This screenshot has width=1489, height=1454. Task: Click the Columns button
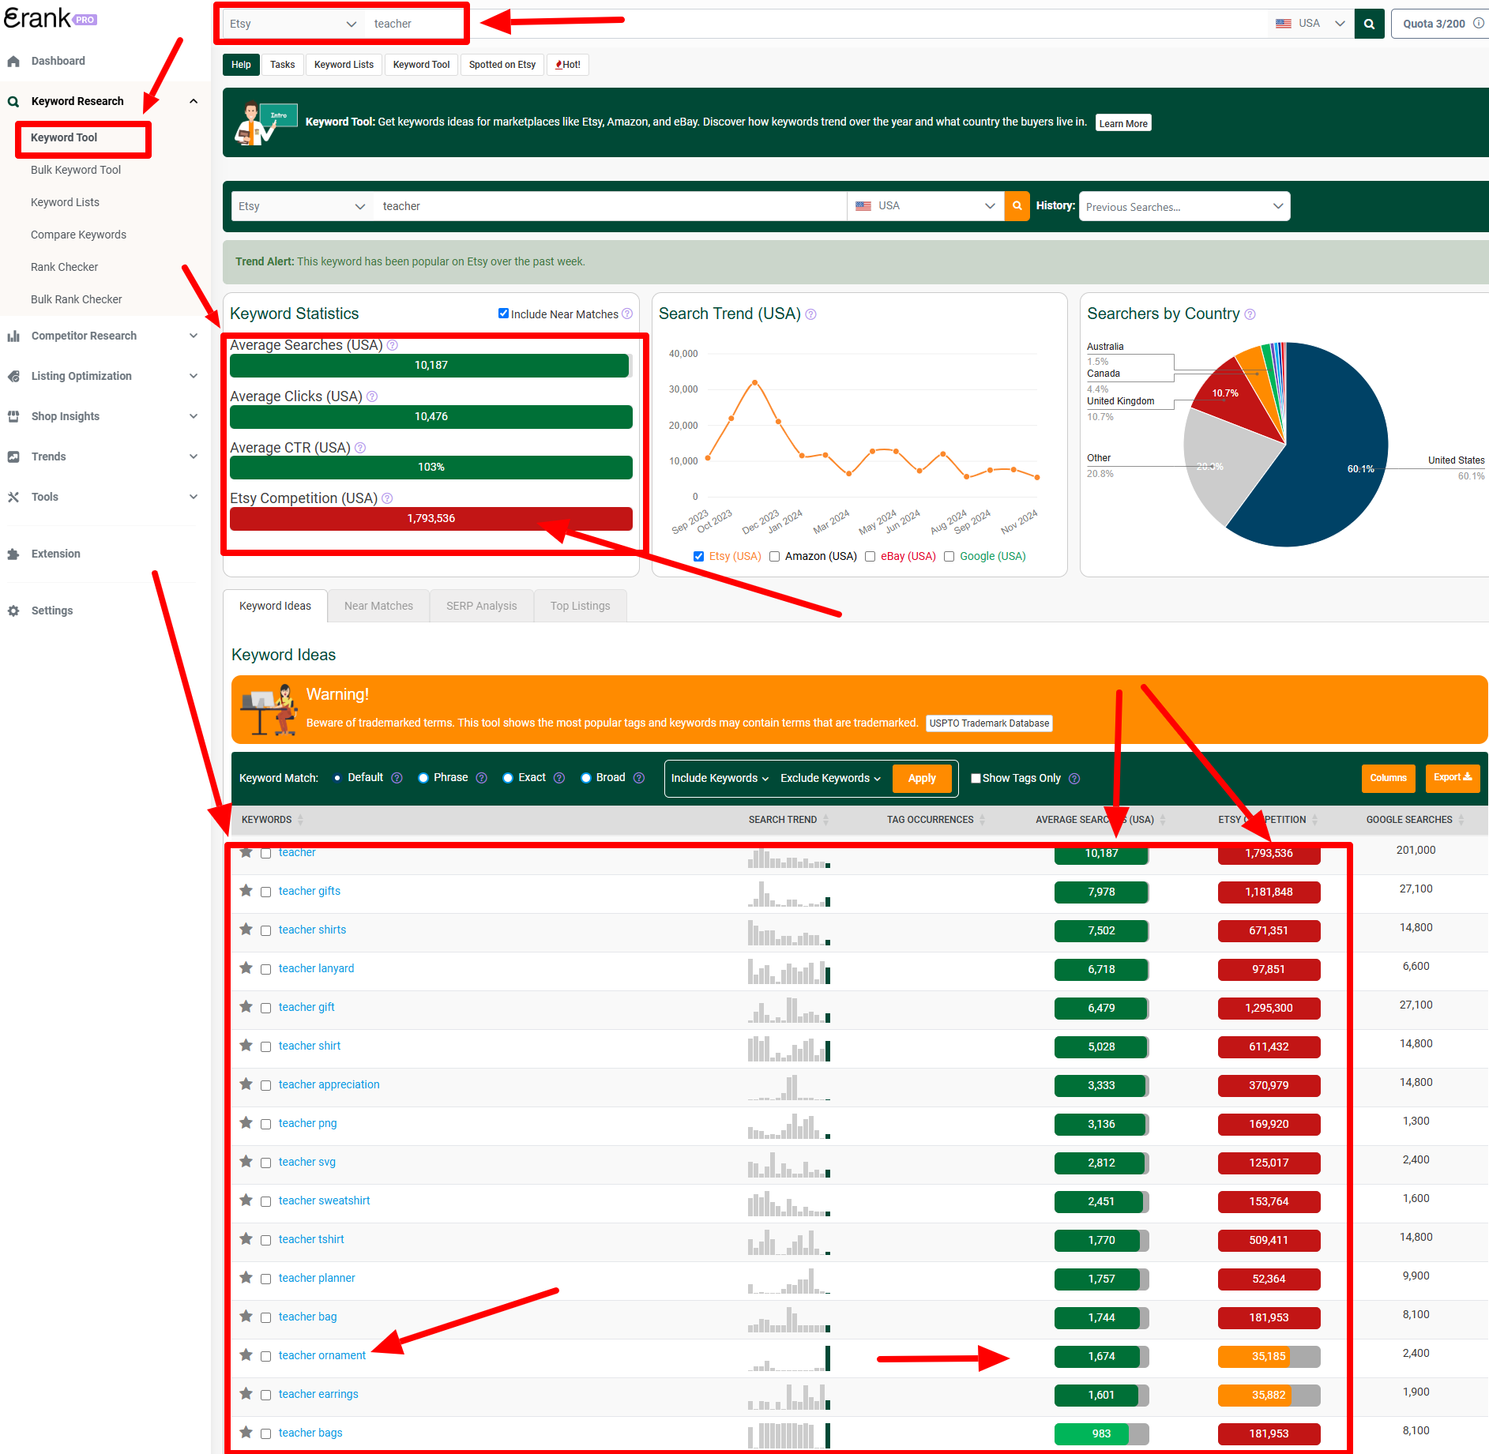coord(1388,778)
